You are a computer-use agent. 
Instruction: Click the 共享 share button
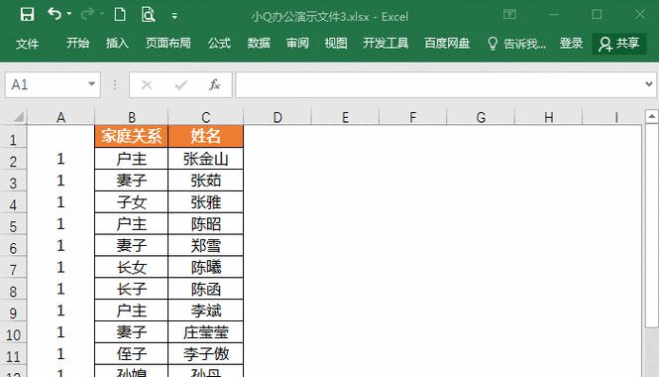(619, 44)
